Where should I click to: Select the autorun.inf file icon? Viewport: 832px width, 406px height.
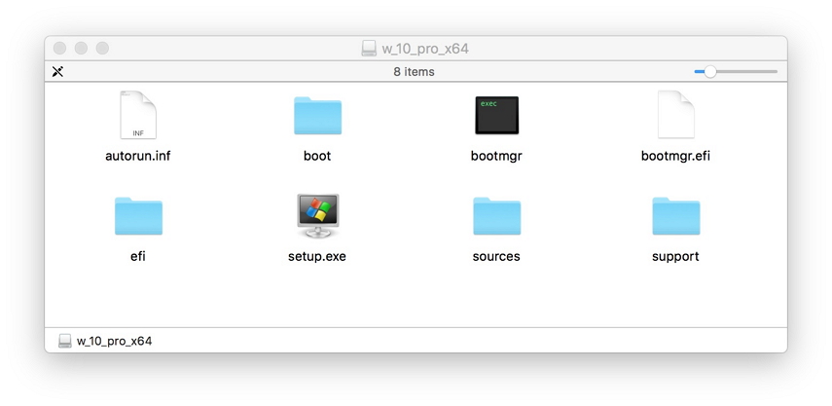pos(138,115)
